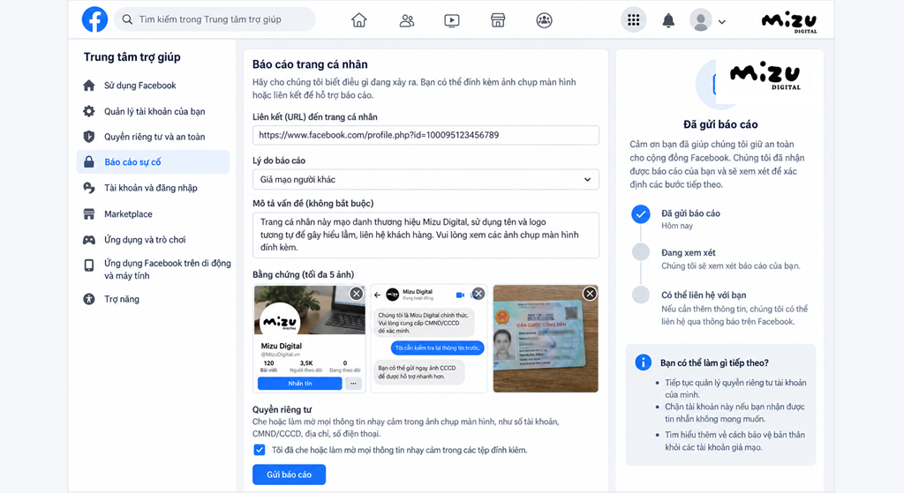The width and height of the screenshot is (904, 493).
Task: Toggle the sensitive info blurred checkbox
Action: [x=260, y=450]
